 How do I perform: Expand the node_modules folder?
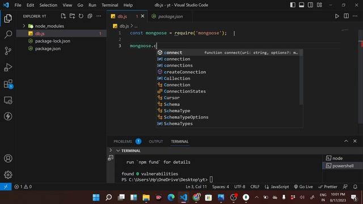pyautogui.click(x=24, y=26)
